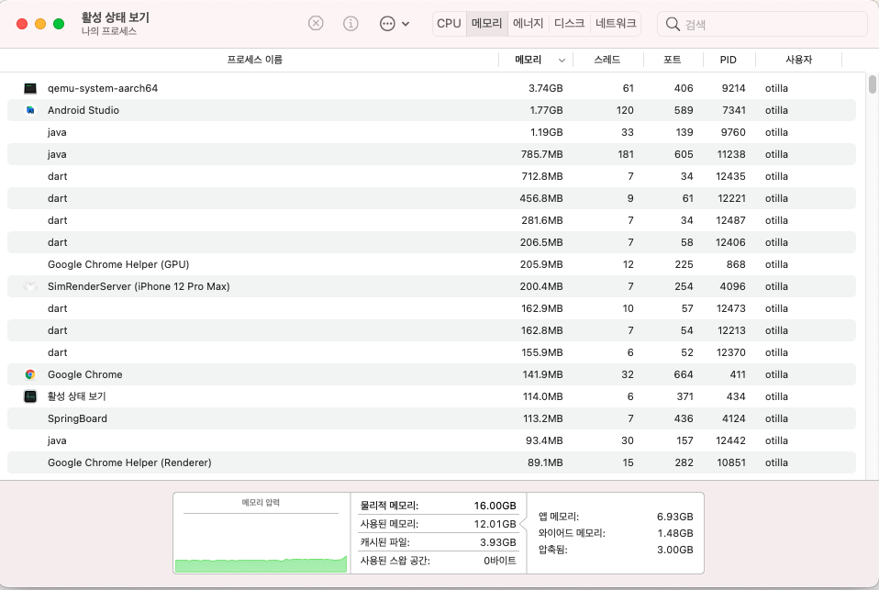Sort by 포트 column header
The image size is (879, 590).
click(673, 60)
